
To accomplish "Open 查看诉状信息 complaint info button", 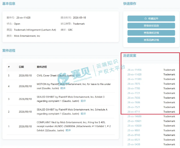I will [151, 26].
